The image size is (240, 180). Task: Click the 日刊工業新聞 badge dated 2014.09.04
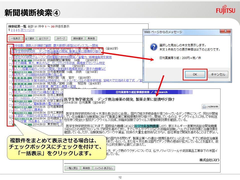click(22, 113)
